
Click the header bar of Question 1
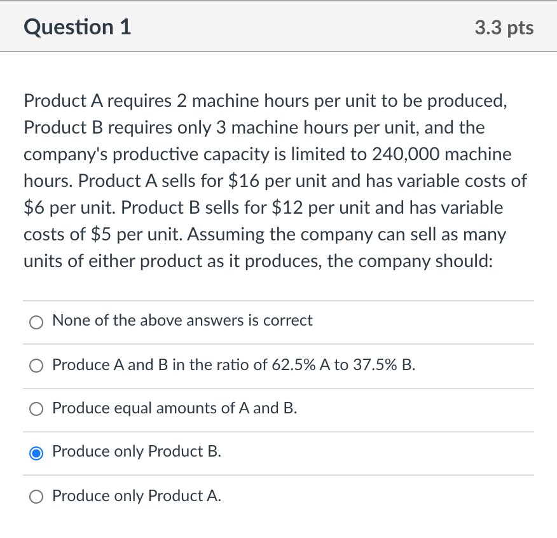click(278, 27)
